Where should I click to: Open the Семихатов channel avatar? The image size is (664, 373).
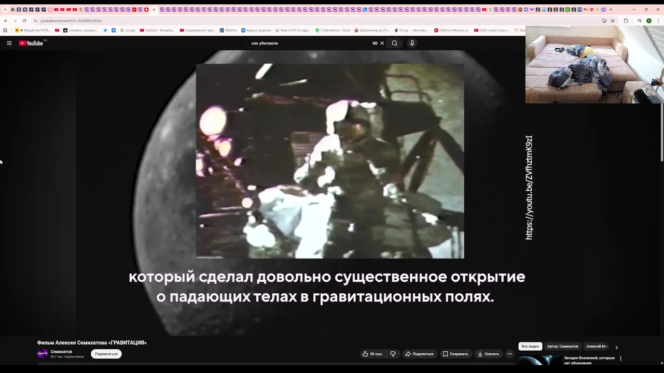click(x=43, y=354)
